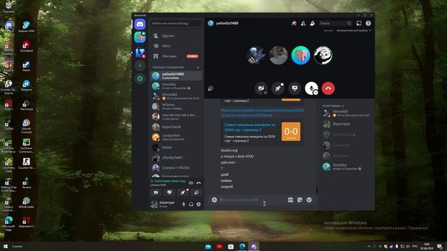Share your screen in call controls
The image size is (447, 251).
[x=295, y=89]
